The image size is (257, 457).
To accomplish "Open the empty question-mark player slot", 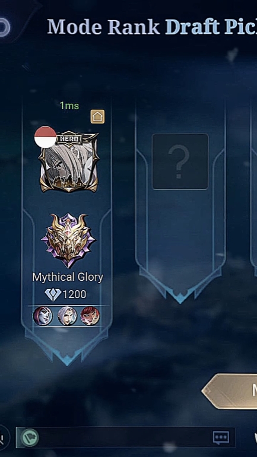I will [180, 162].
